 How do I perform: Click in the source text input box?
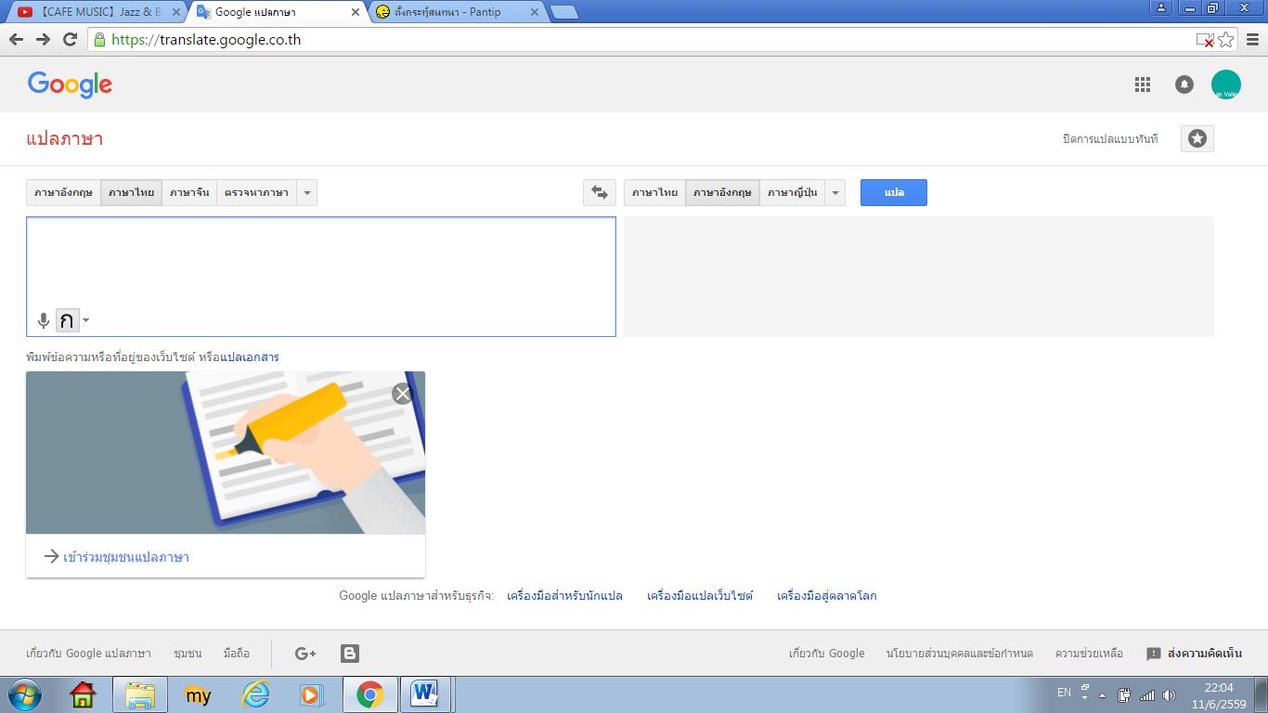point(321,277)
